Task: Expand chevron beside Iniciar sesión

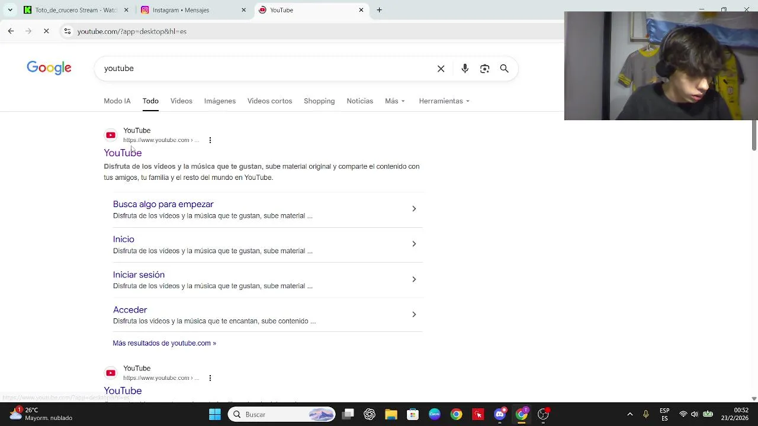Action: click(x=414, y=279)
